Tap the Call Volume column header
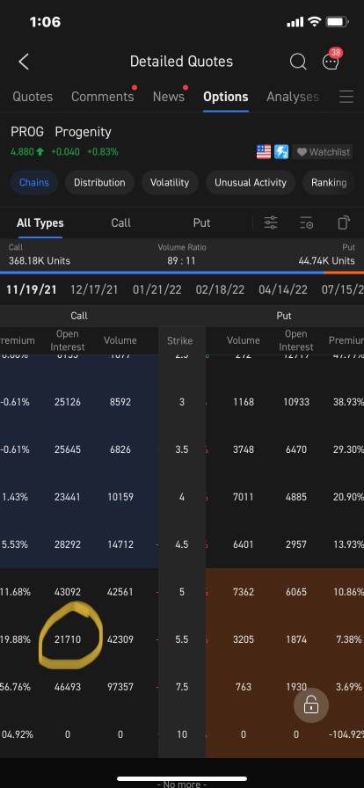Screen dimensions: 364x788 pos(120,340)
